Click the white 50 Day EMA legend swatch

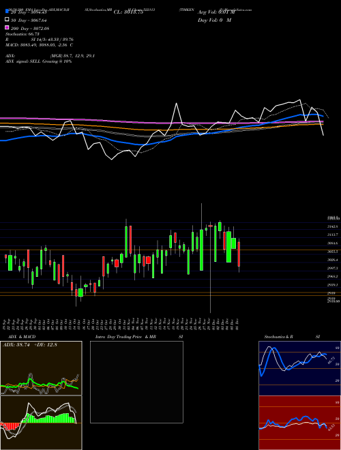[7, 20]
